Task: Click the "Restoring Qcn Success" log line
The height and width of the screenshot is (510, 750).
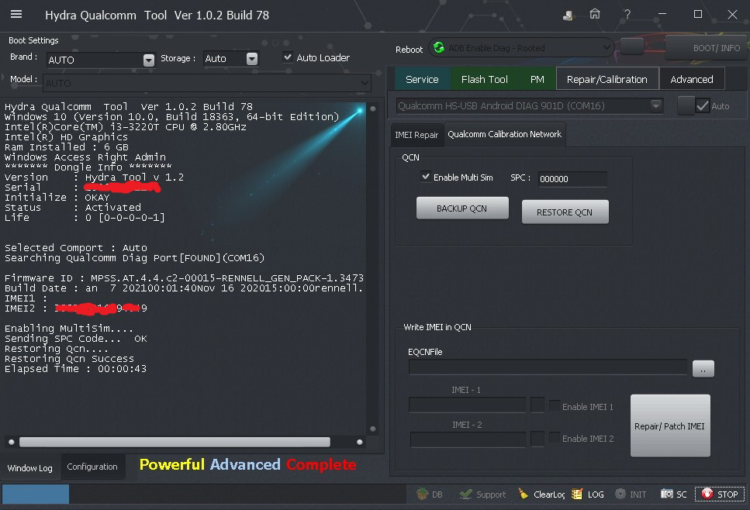Action: pos(69,359)
